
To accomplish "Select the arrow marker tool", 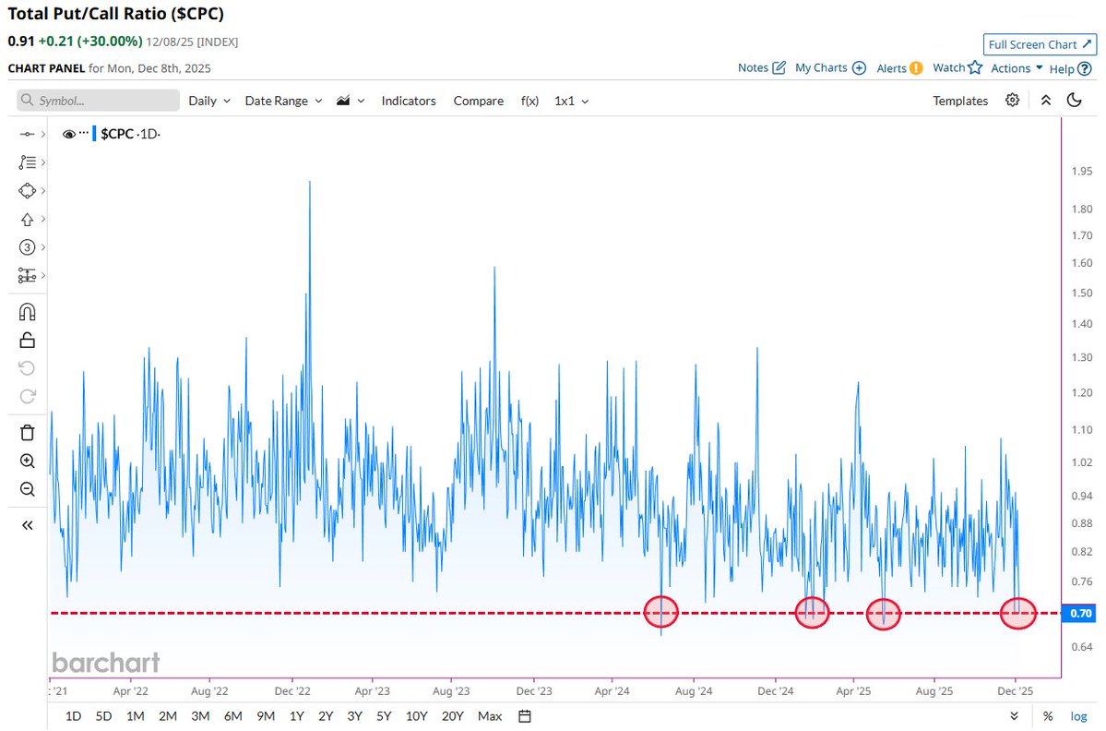I will [27, 219].
